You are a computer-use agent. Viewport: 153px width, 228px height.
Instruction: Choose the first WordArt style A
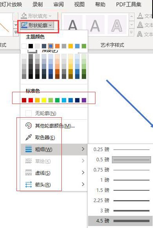coord(73,26)
